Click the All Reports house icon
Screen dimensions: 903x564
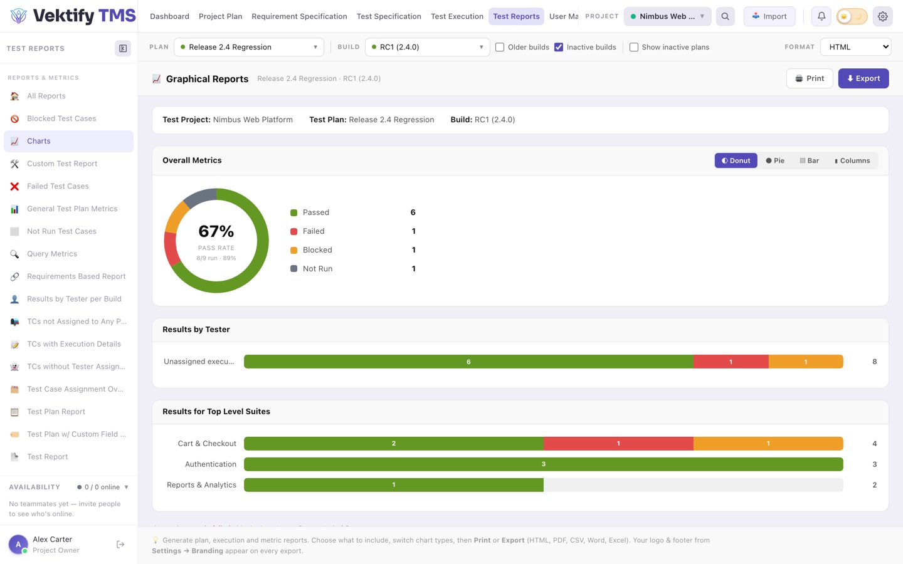point(14,96)
